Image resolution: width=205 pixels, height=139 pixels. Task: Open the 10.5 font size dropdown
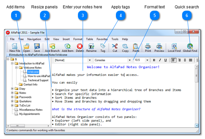[147, 60]
